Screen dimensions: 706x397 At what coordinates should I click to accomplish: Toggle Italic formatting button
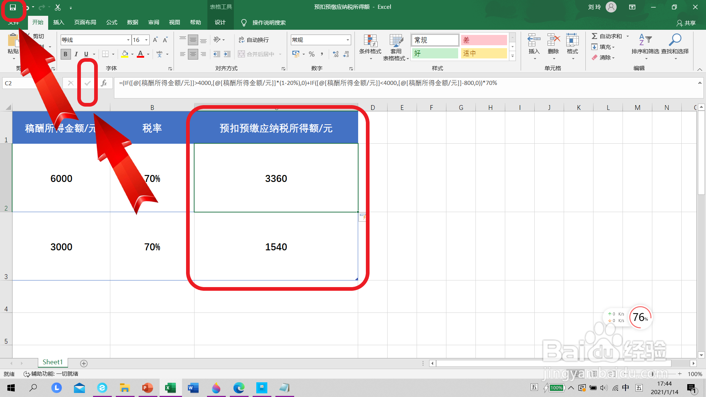[x=76, y=54]
